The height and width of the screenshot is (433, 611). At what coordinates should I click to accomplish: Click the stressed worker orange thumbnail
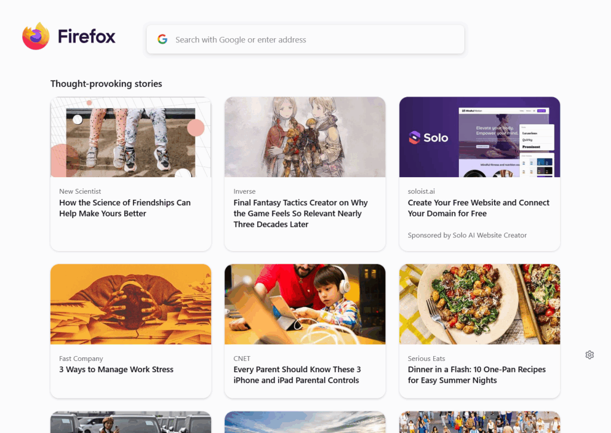coord(131,304)
